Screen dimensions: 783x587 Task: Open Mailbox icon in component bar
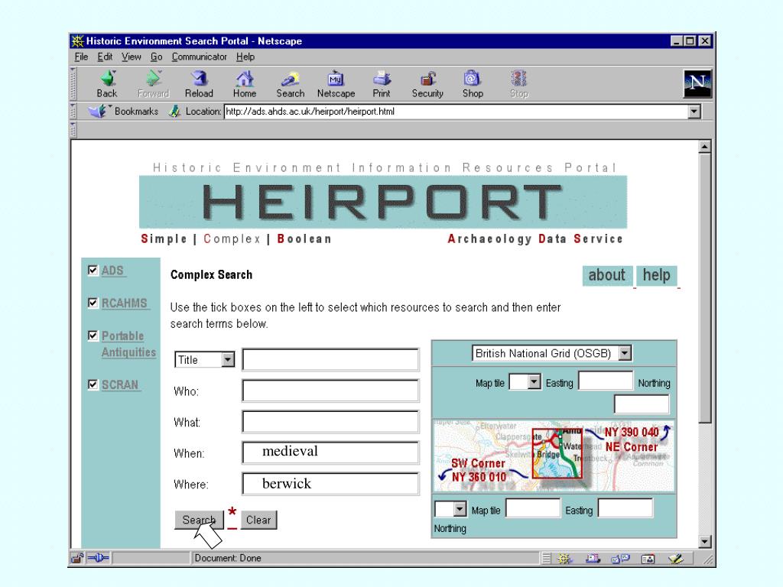593,559
